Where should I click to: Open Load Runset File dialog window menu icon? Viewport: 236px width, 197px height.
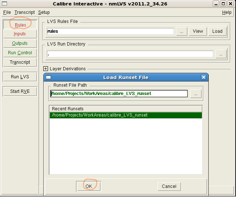pyautogui.click(x=48, y=77)
